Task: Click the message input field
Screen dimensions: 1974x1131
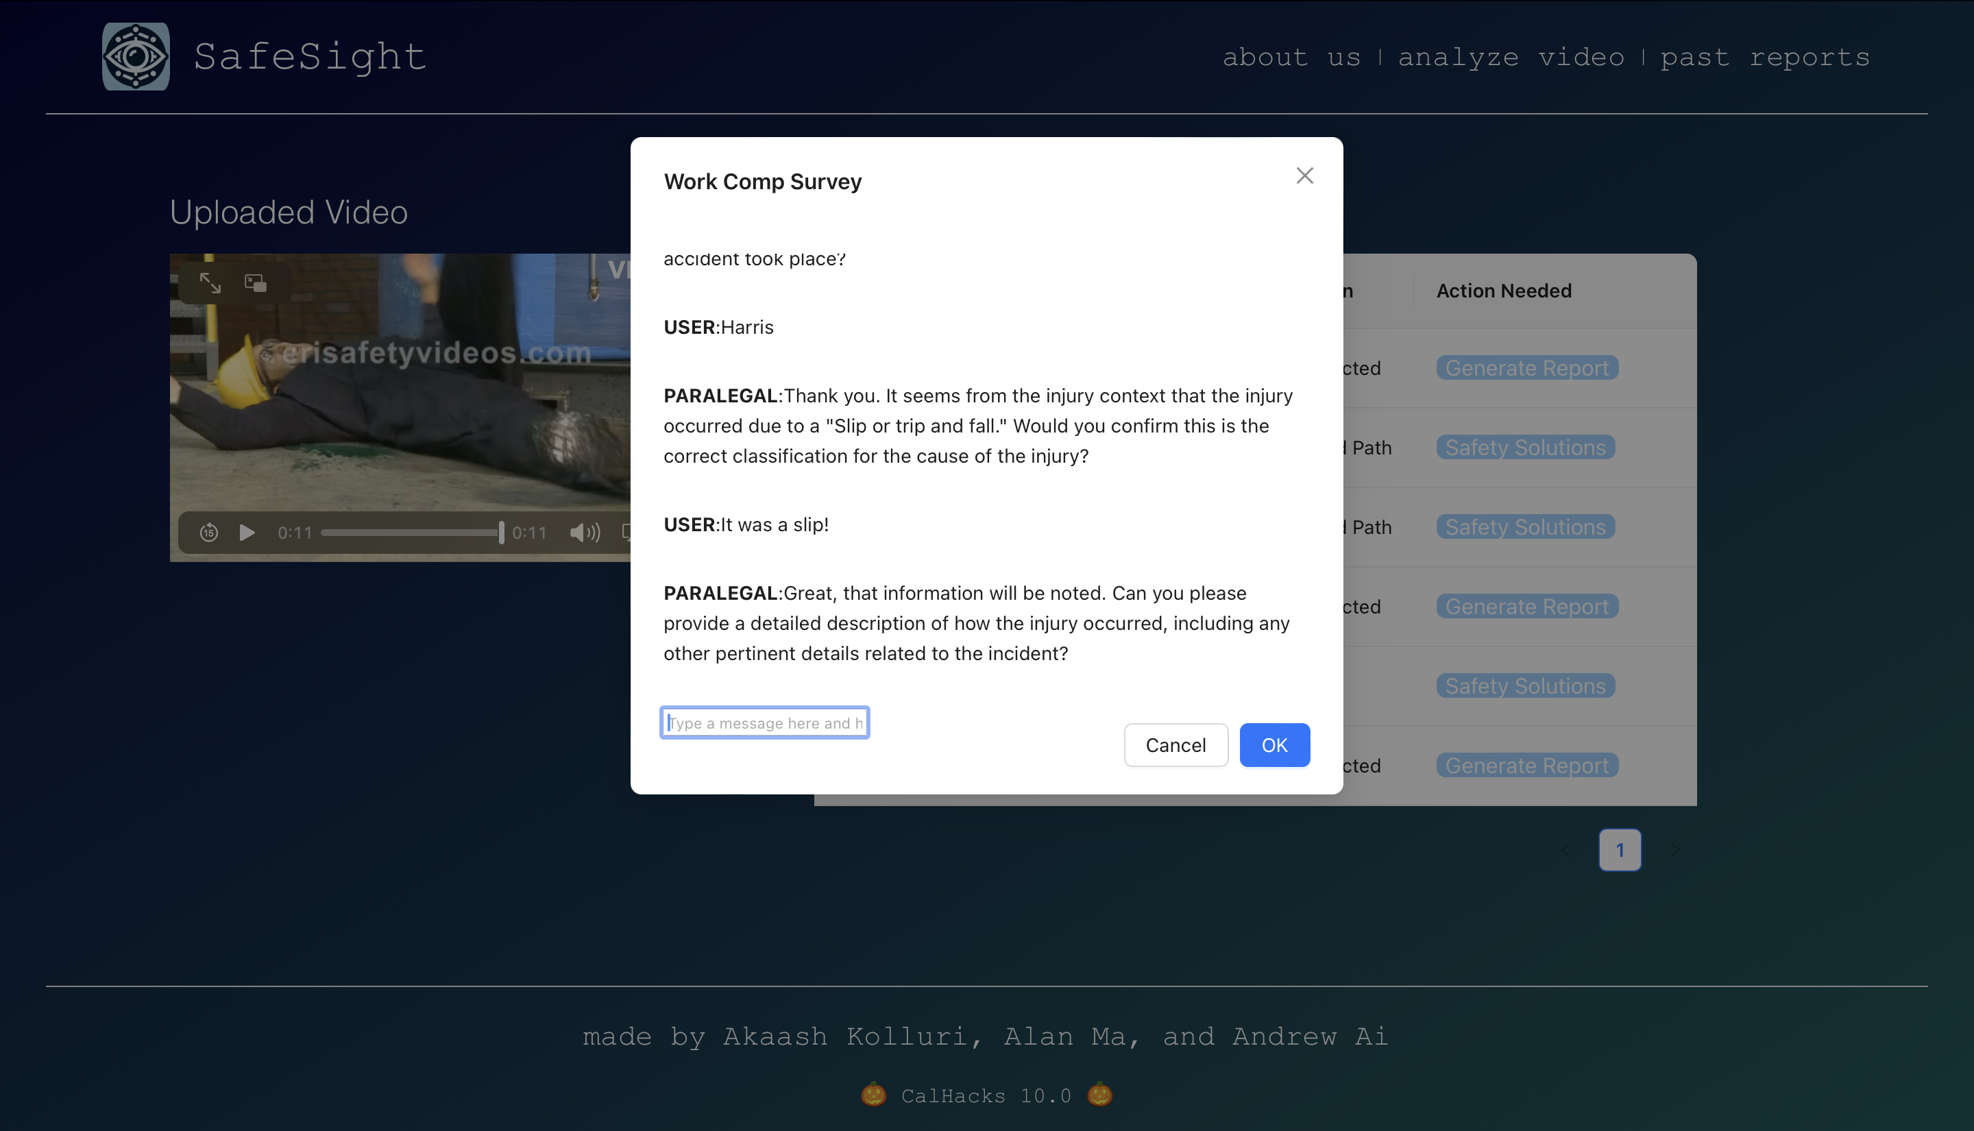Action: pos(764,722)
